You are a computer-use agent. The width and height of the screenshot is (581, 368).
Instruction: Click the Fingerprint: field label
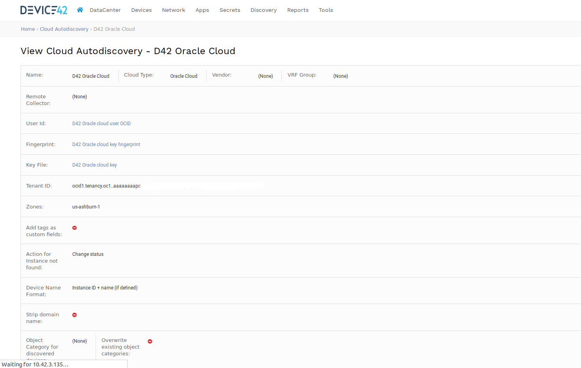tap(41, 145)
